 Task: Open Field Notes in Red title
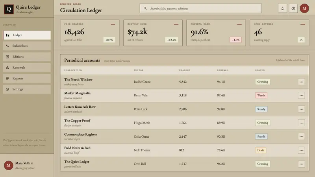[77, 148]
